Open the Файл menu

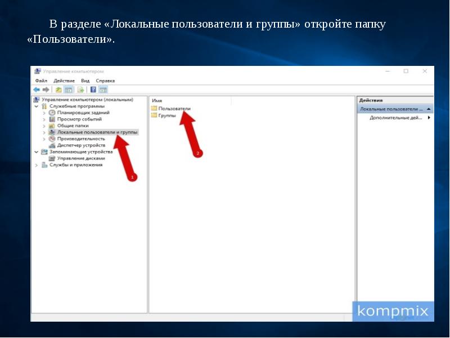point(40,81)
